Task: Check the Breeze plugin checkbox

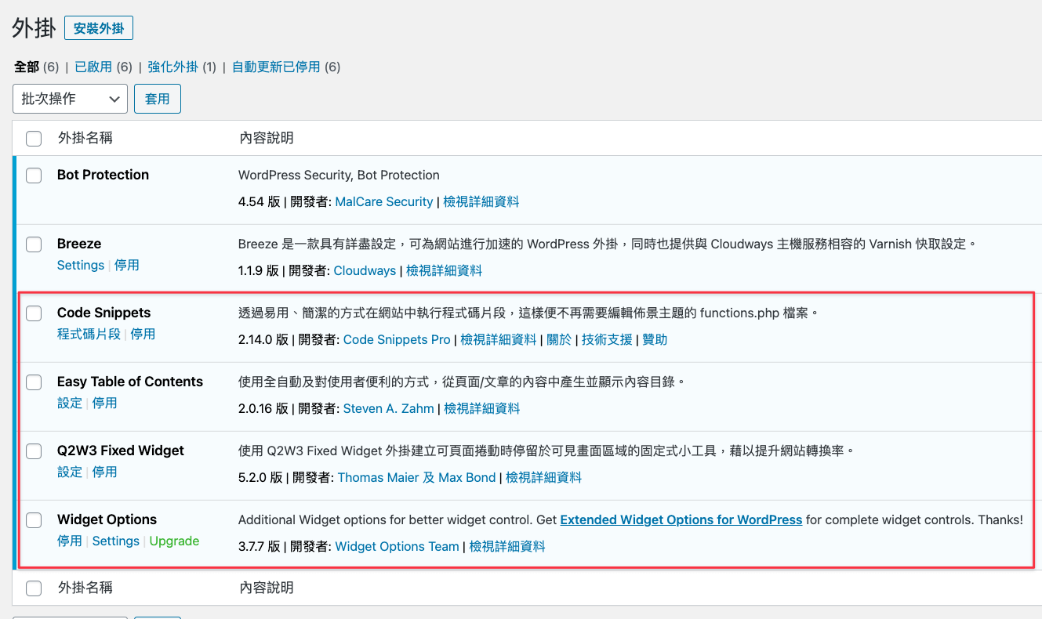Action: coord(34,244)
